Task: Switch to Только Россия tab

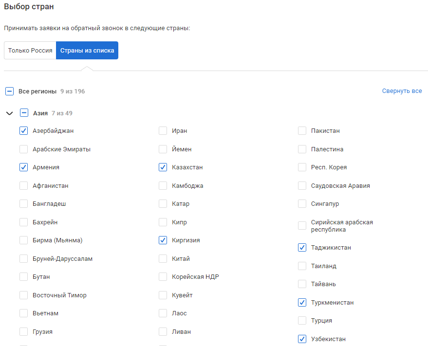Action: pyautogui.click(x=30, y=51)
